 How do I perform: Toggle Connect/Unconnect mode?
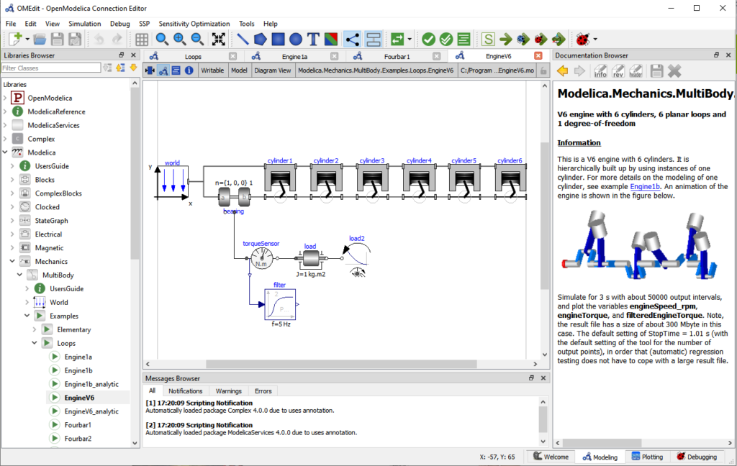click(352, 40)
